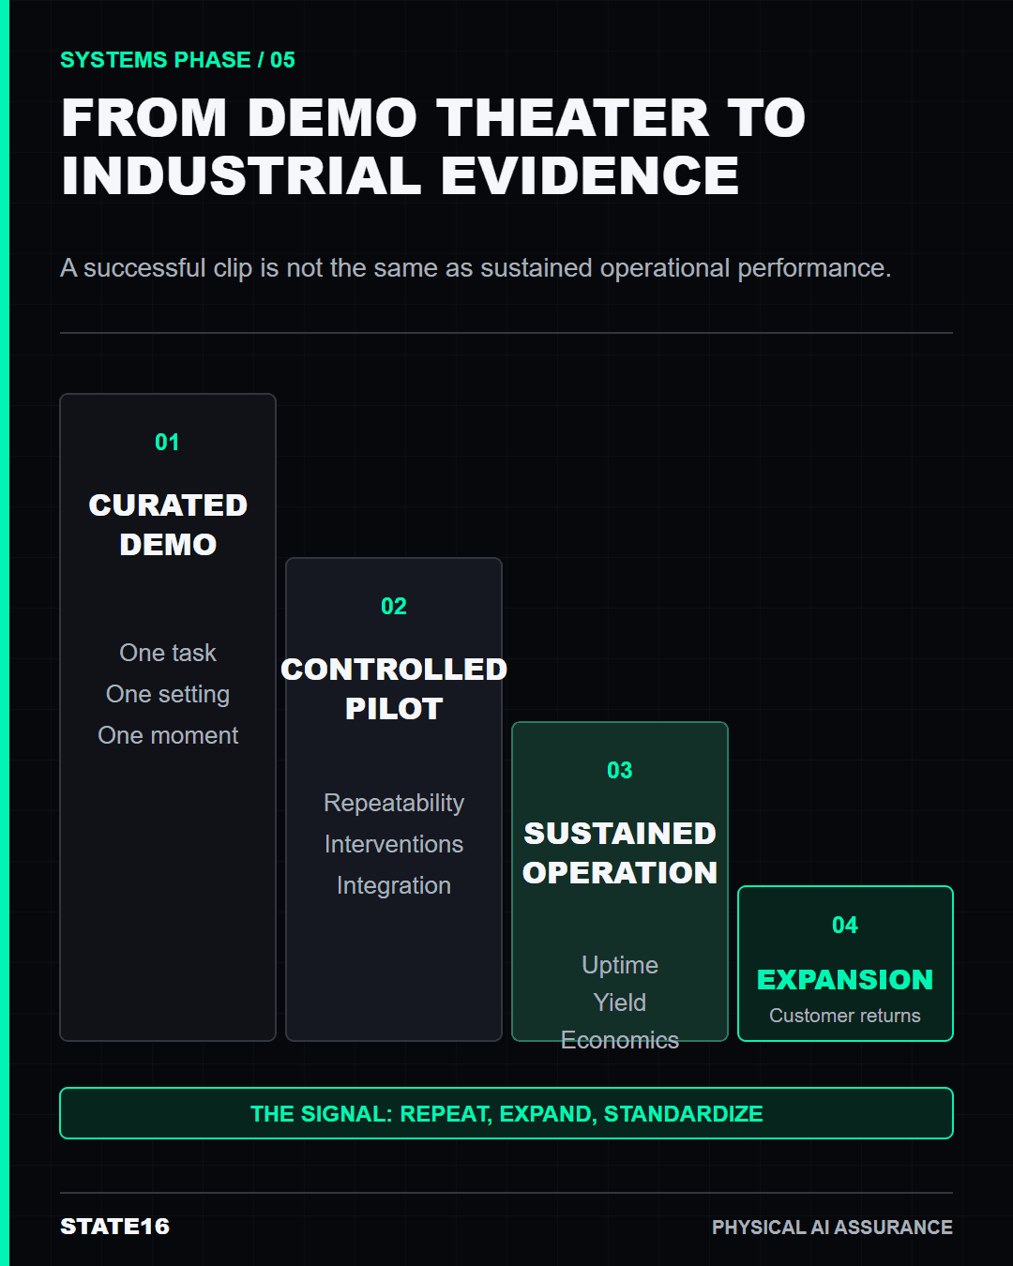The height and width of the screenshot is (1266, 1013).
Task: Click the 'Integration' line
Action: (x=394, y=885)
